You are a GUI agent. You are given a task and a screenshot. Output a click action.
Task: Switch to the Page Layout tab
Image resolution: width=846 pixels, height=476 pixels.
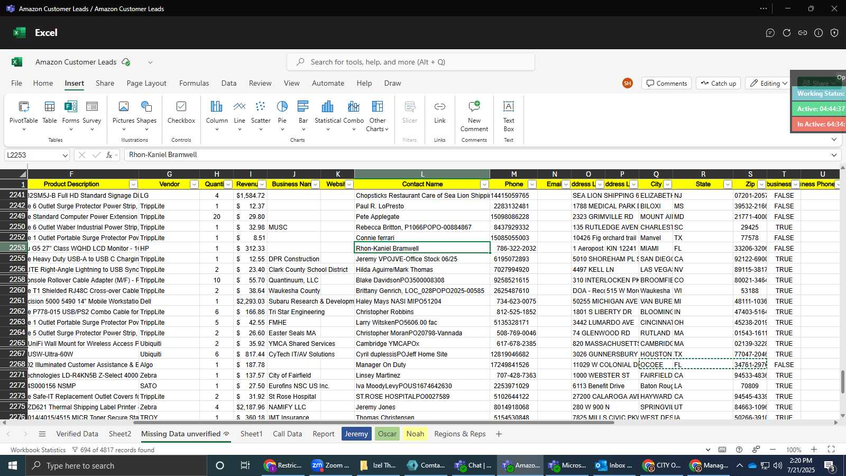[146, 83]
